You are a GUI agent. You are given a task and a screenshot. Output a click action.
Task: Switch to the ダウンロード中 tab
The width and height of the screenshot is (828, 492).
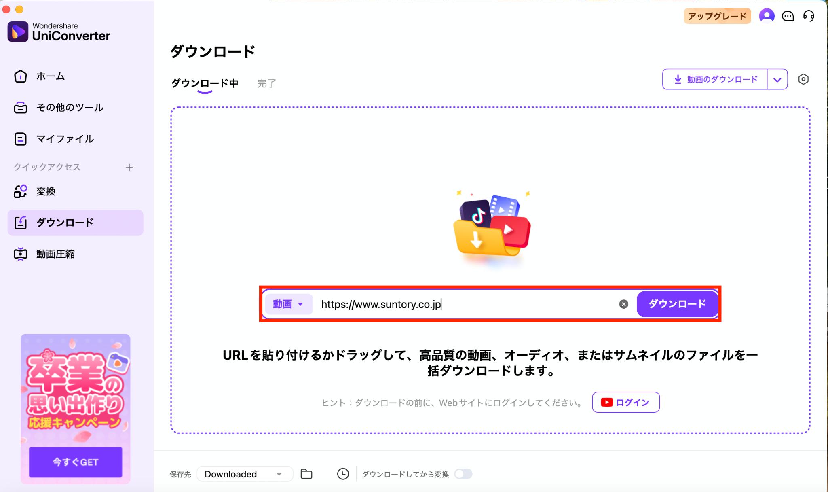point(205,83)
